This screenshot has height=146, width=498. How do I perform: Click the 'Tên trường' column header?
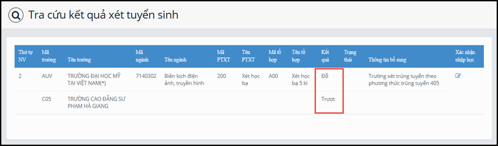[x=79, y=60]
